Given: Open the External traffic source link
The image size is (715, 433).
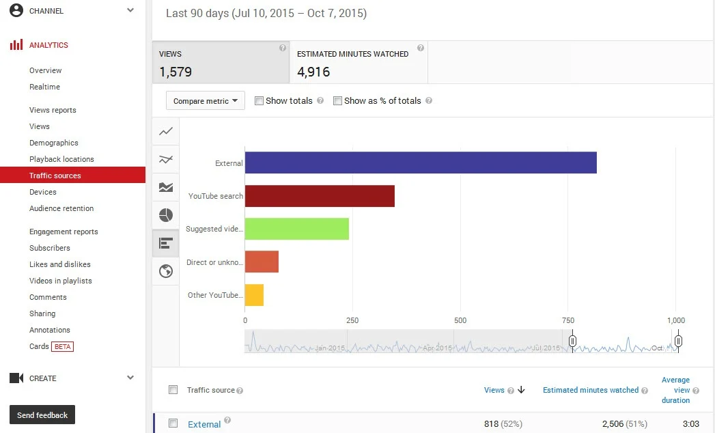Looking at the screenshot, I should pos(204,424).
